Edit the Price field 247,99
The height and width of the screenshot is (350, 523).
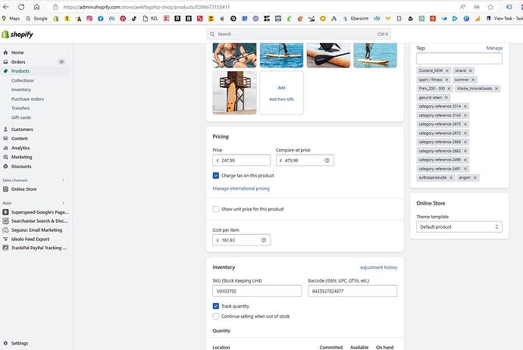[242, 161]
